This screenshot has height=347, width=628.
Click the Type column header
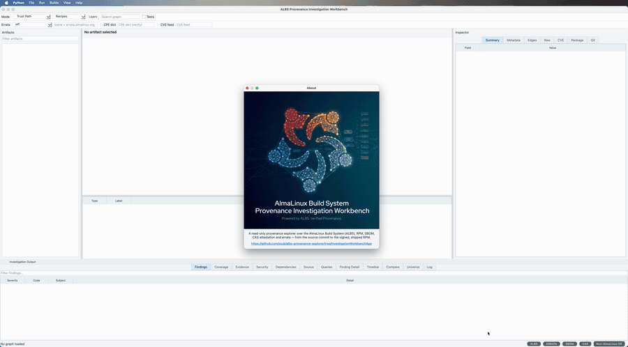click(x=94, y=201)
